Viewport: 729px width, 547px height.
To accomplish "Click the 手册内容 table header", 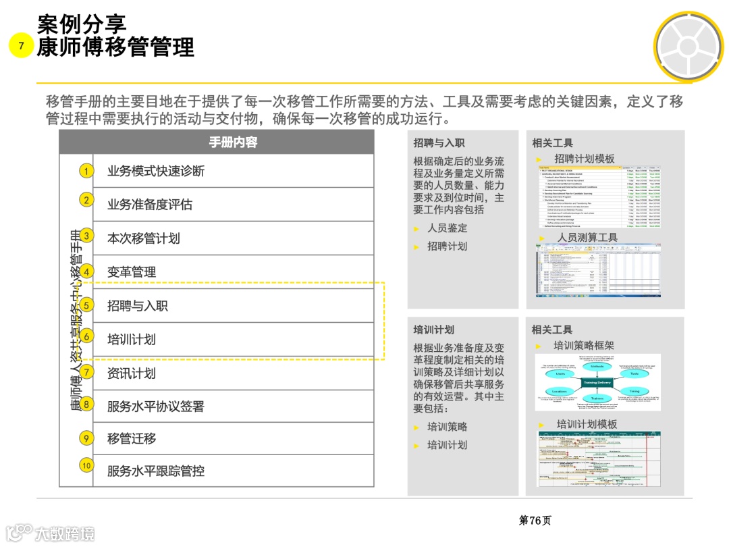I will pos(217,142).
